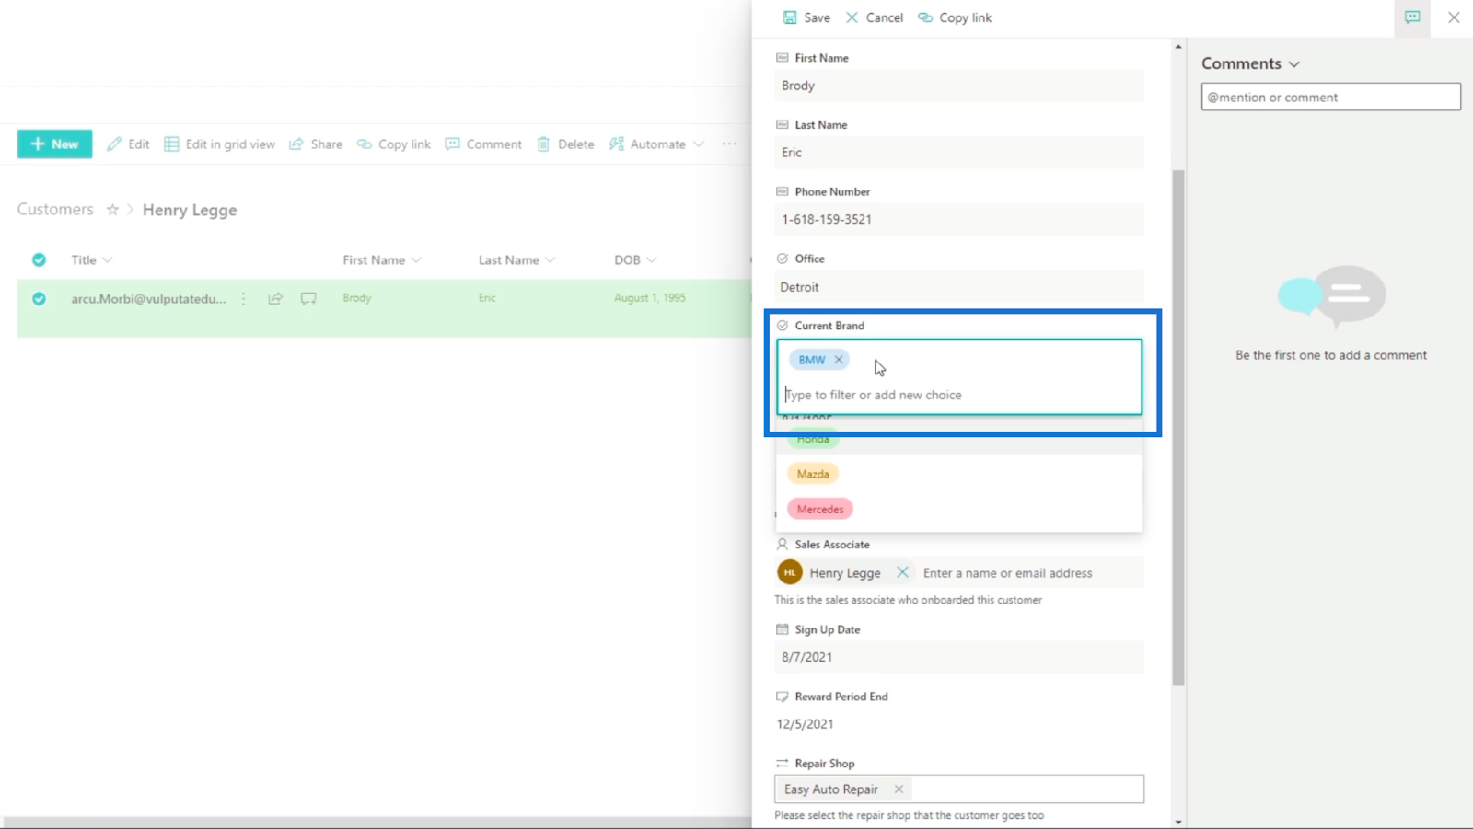Image resolution: width=1473 pixels, height=829 pixels.
Task: Click Share in the command bar
Action: tap(316, 144)
